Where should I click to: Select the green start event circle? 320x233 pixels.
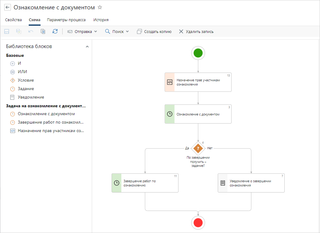[198, 53]
